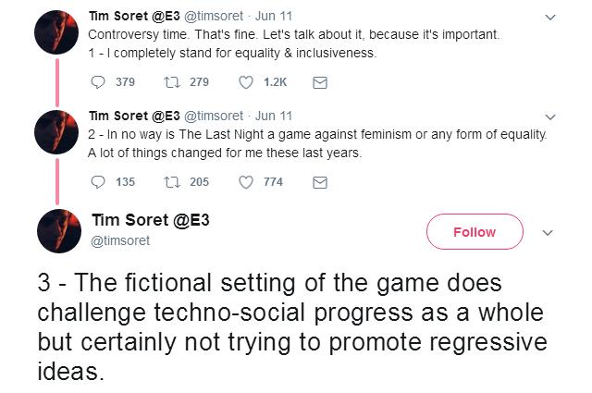This screenshot has width=592, height=393.
Task: Follow Tim Soret @E3
Action: tap(474, 232)
